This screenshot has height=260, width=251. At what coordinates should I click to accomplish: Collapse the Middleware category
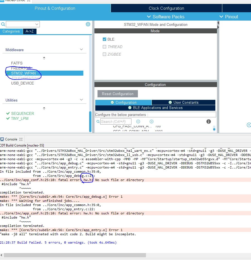81,49
